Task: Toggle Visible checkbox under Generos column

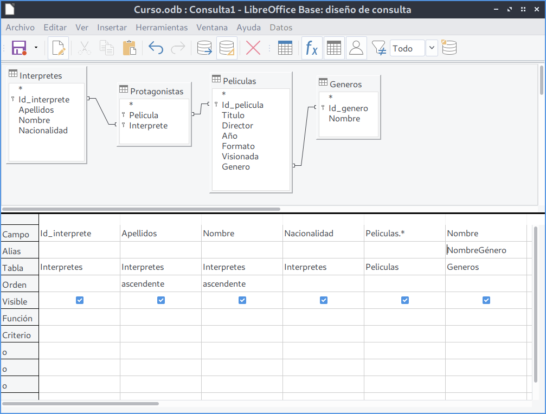Action: (486, 300)
